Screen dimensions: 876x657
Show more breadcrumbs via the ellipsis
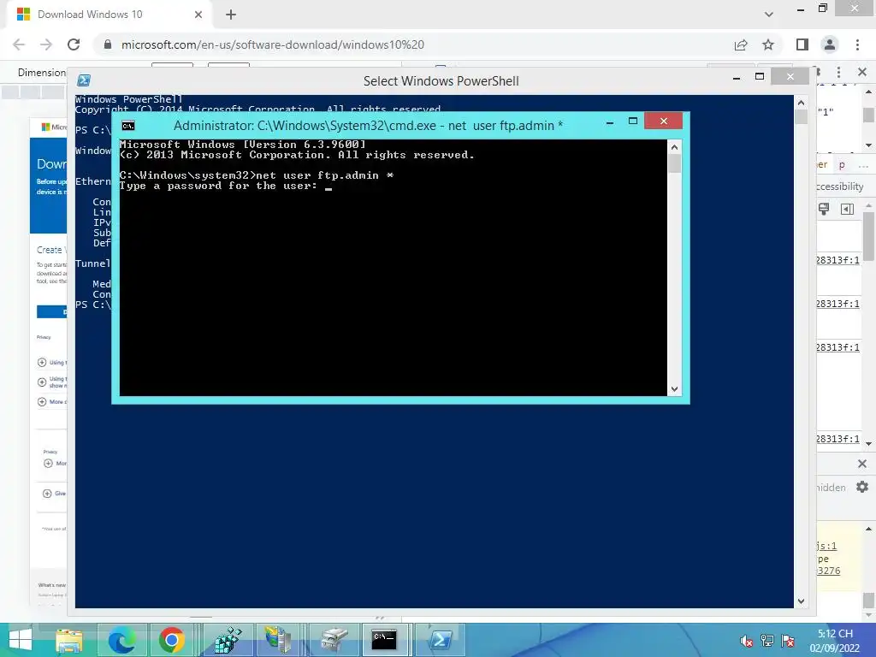point(863,165)
